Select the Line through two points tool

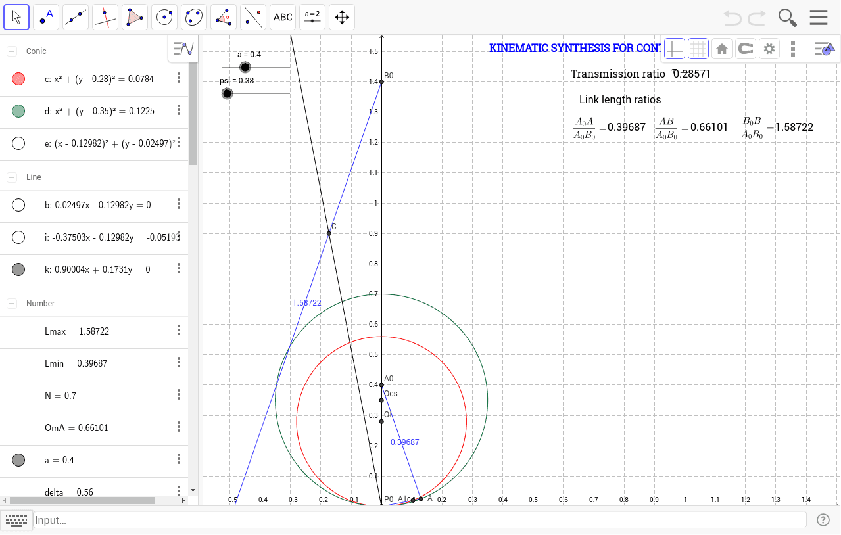[76, 17]
